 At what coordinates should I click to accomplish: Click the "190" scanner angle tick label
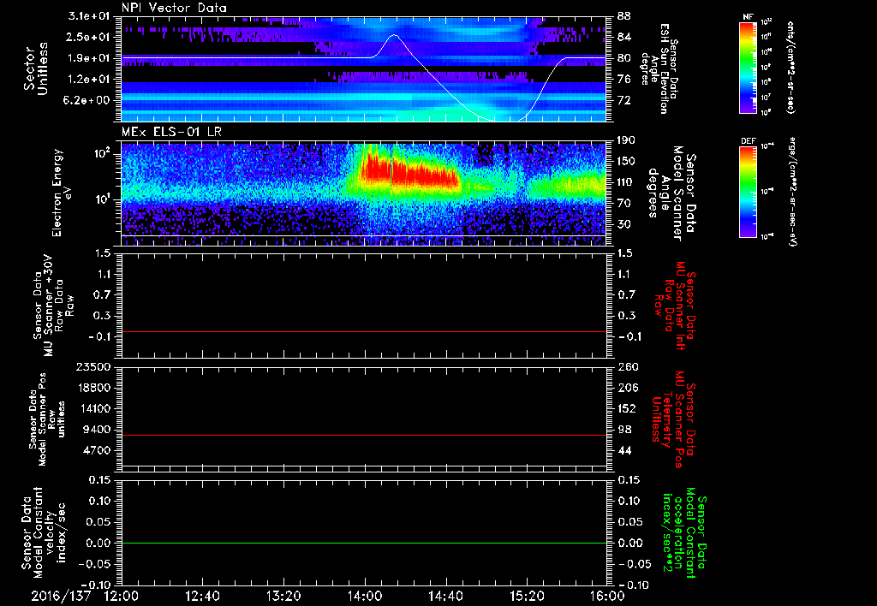[x=626, y=140]
